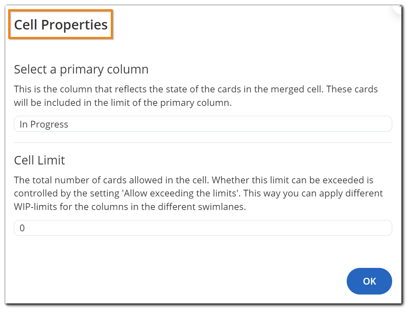Image resolution: width=411 pixels, height=313 pixels.
Task: Click the WIP-limits description paragraph
Action: (x=198, y=193)
